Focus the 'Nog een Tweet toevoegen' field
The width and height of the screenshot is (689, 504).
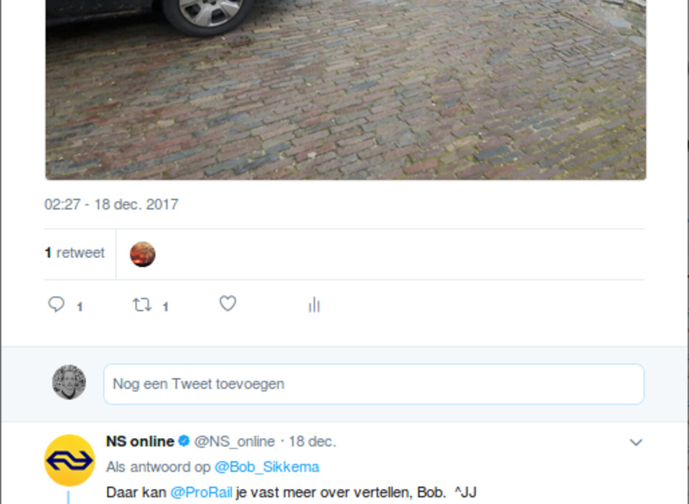point(374,384)
